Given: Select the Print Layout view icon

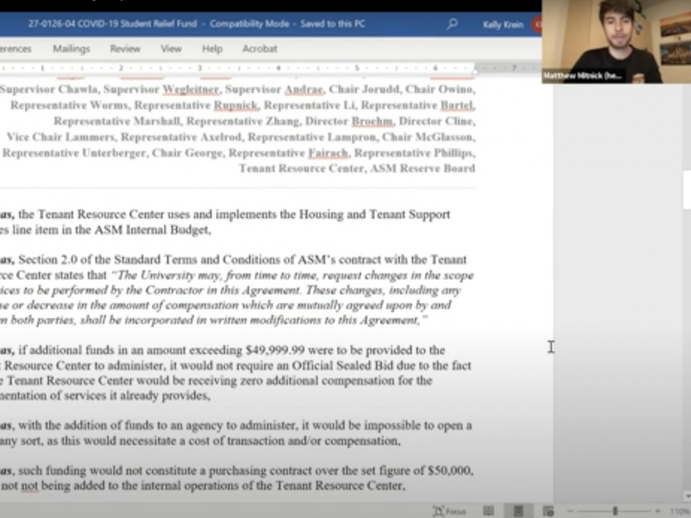Looking at the screenshot, I should click(x=518, y=511).
